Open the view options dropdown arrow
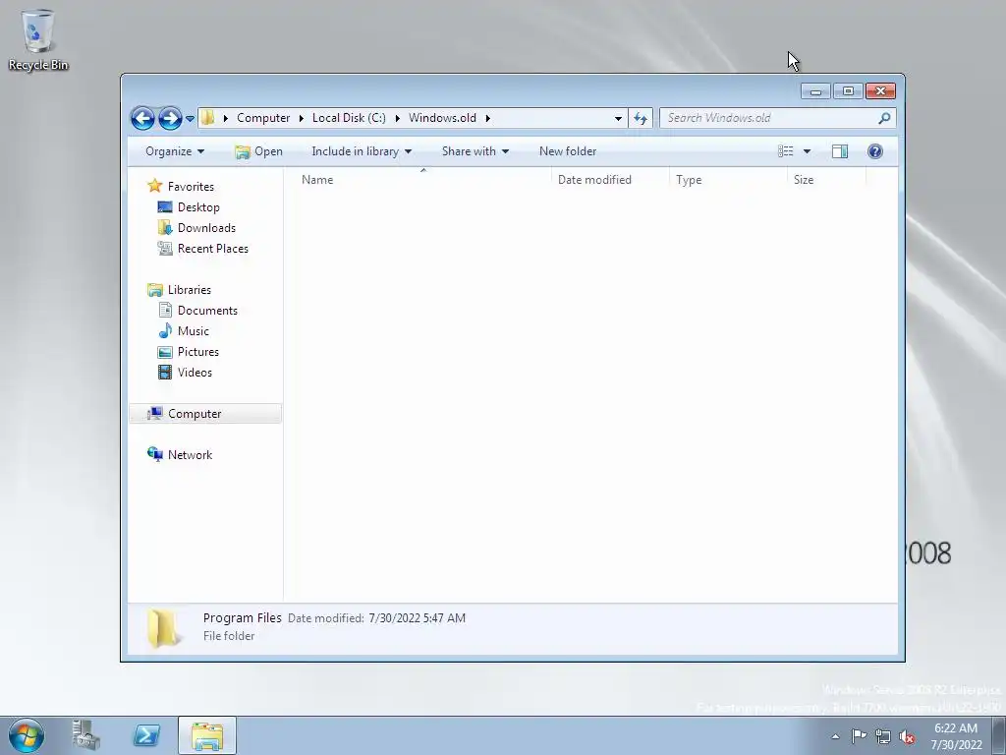 coord(808,151)
